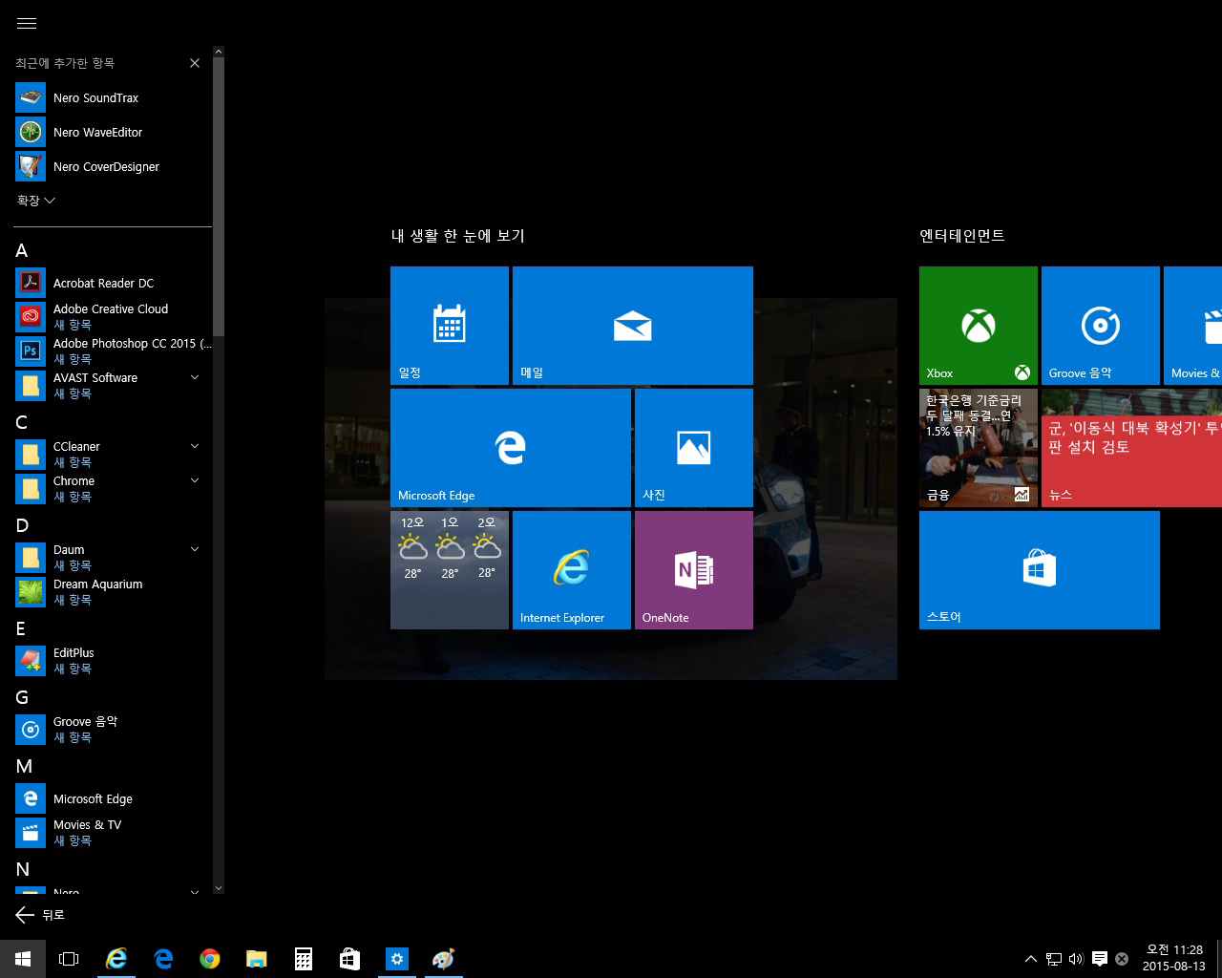Open Calculator from the taskbar
The image size is (1222, 978).
click(x=303, y=959)
